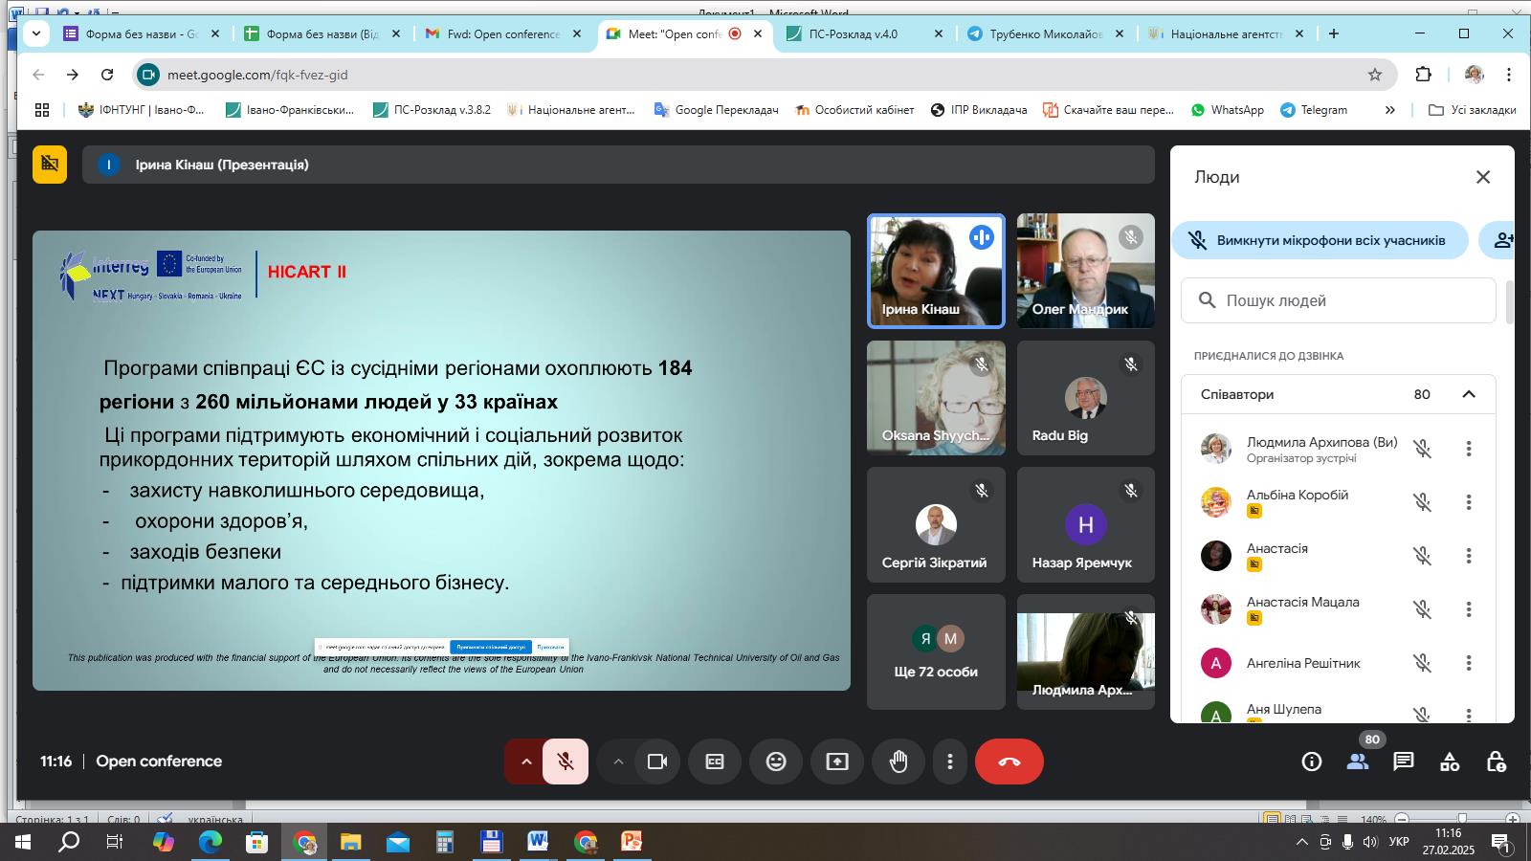This screenshot has width=1531, height=861.
Task: Click the raise hand icon
Action: pos(898,762)
